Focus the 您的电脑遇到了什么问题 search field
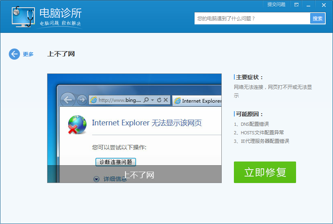This screenshot has height=224, width=333. point(252,18)
